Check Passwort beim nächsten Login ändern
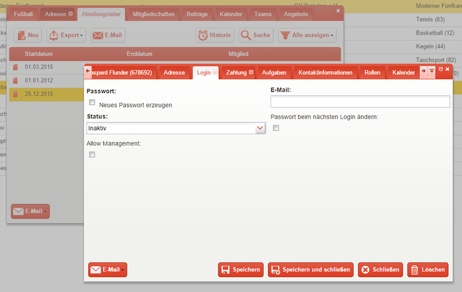This screenshot has height=292, width=462. (276, 128)
